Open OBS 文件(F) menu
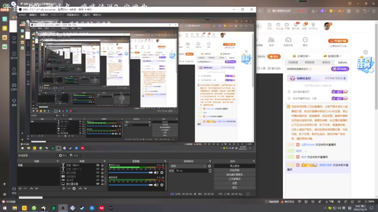 [x=22, y=15]
